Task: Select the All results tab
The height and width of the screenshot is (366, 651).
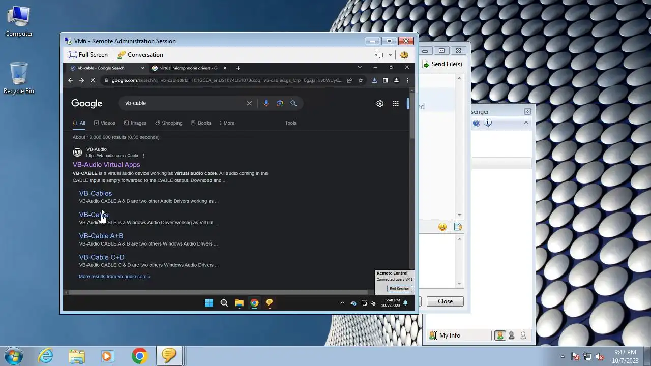Action: coord(79,123)
